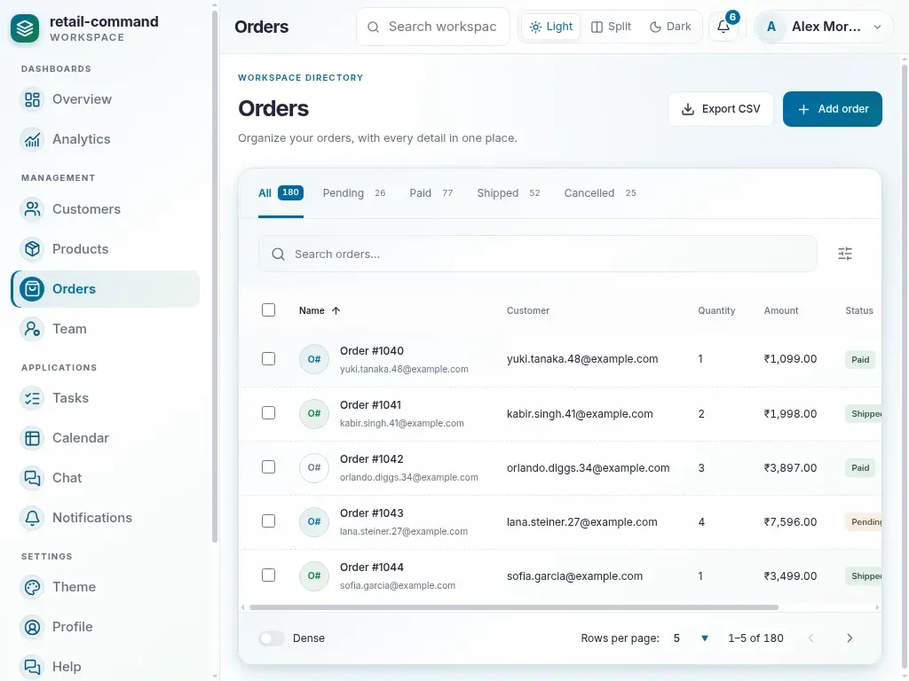Open the Team icon in sidebar

(x=33, y=329)
